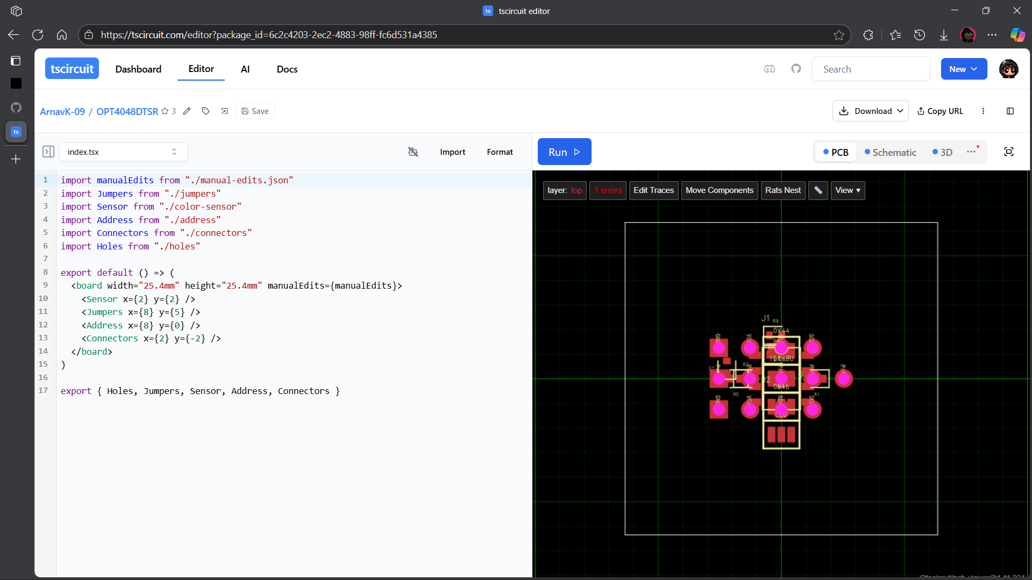Click the measure ruler tool in PCB toolbar
The image size is (1032, 580).
point(817,190)
